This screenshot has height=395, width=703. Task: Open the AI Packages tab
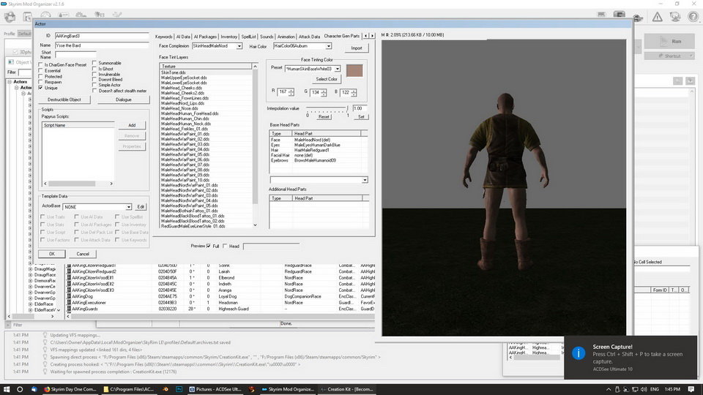(x=205, y=37)
